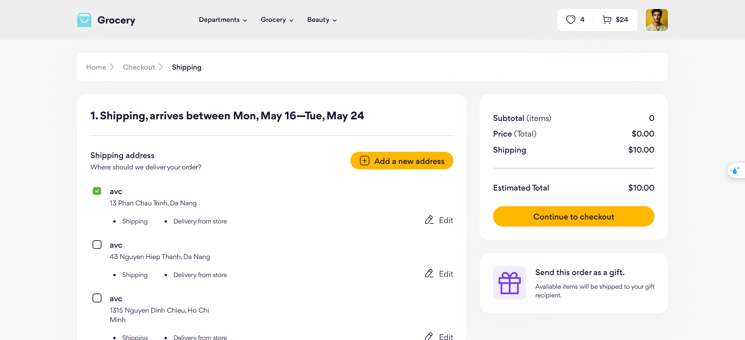This screenshot has height=340, width=745.
Task: Edit the 13 Phan Chau Trinh address
Action: click(439, 220)
